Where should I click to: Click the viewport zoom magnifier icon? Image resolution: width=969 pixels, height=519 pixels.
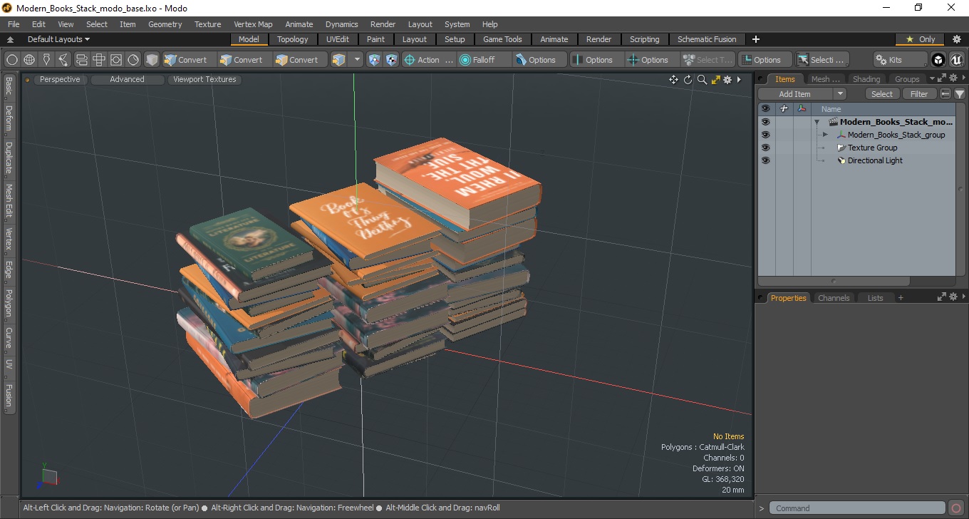click(703, 80)
